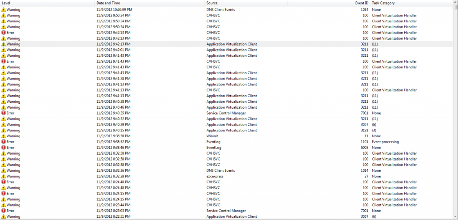Click the Eventlog source cell with ID 1101

tap(213, 142)
